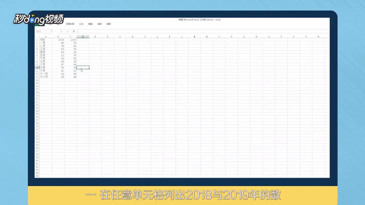Click cell B1 containing 2018

[58, 40]
